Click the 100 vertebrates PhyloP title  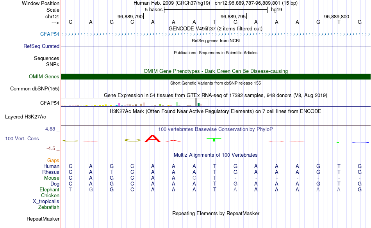tap(216, 129)
